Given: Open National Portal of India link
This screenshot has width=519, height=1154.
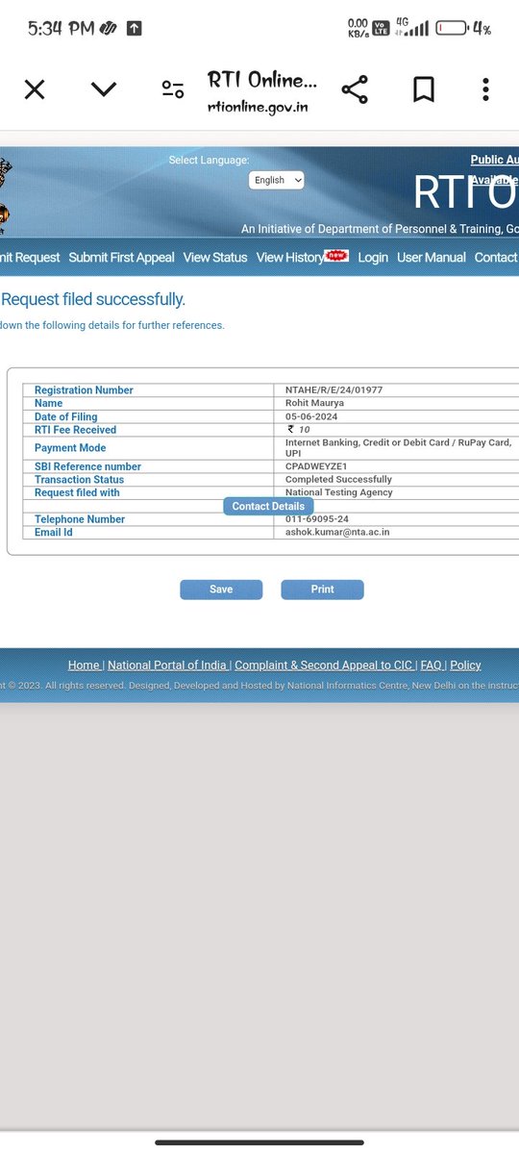Looking at the screenshot, I should coord(167,665).
